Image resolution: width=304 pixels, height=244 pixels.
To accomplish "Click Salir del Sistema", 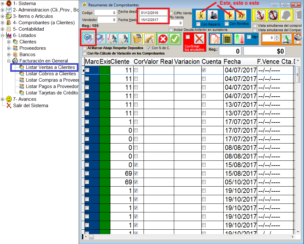I will 30,106.
